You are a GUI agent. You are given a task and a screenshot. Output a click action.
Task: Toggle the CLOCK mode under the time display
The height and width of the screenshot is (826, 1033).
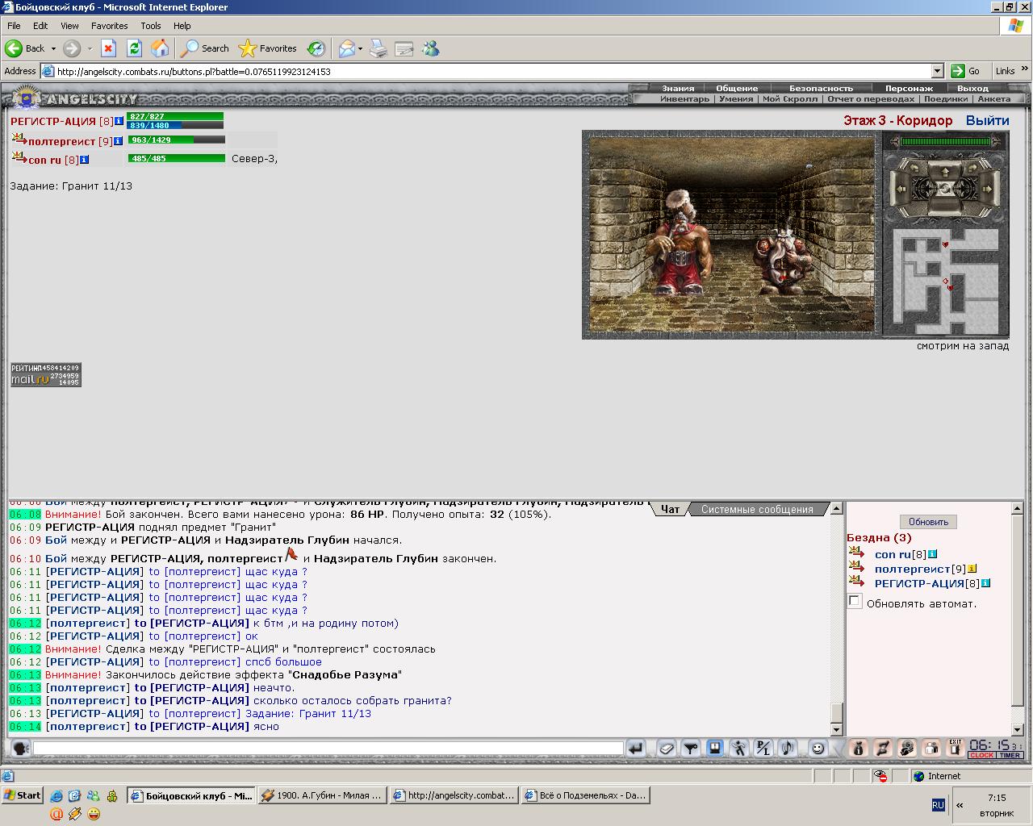(x=981, y=755)
